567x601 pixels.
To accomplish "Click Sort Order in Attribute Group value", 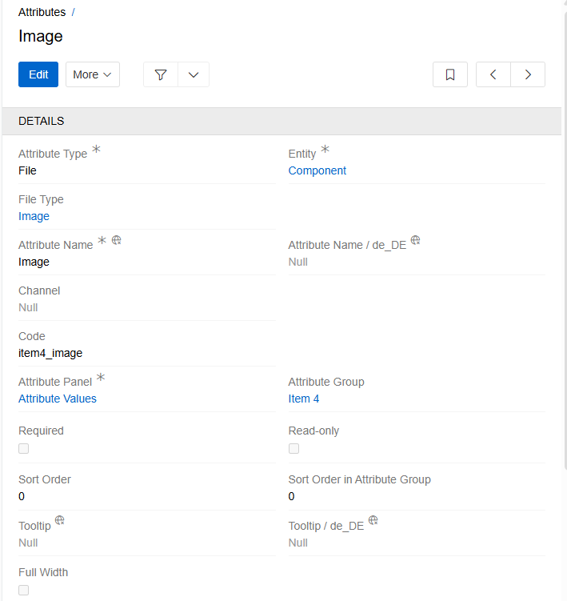I will pyautogui.click(x=292, y=496).
